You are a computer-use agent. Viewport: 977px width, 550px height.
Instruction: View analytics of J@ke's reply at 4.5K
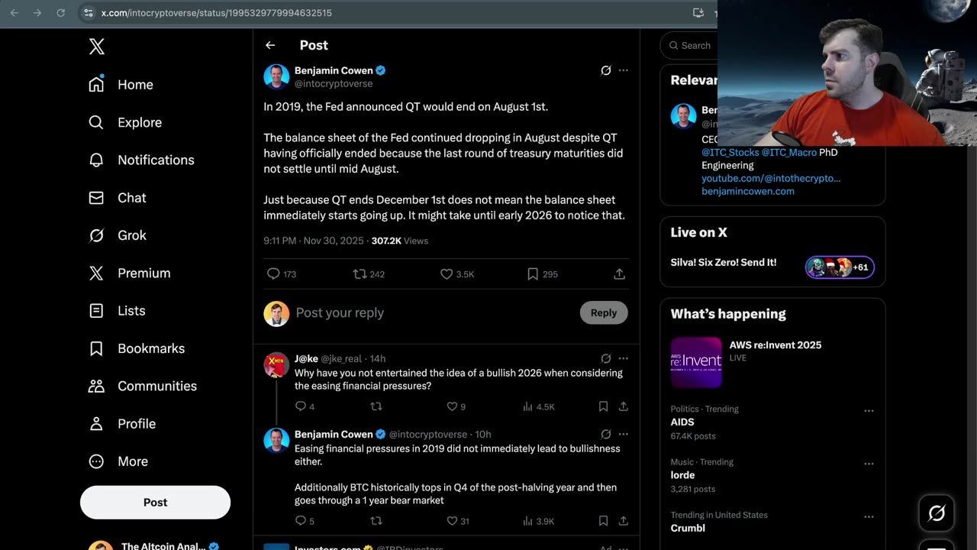(527, 406)
